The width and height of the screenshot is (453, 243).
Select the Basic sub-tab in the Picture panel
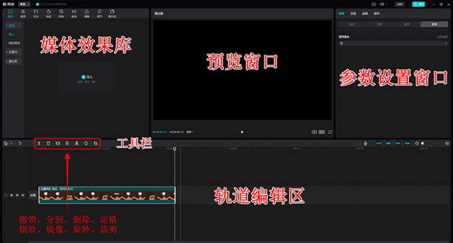352,25
